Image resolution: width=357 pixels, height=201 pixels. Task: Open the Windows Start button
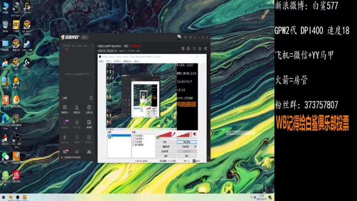pos(3,197)
